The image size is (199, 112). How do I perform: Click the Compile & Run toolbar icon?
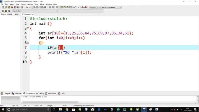tap(67, 7)
